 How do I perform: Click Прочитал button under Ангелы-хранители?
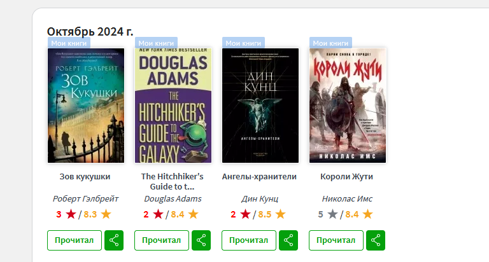(249, 240)
